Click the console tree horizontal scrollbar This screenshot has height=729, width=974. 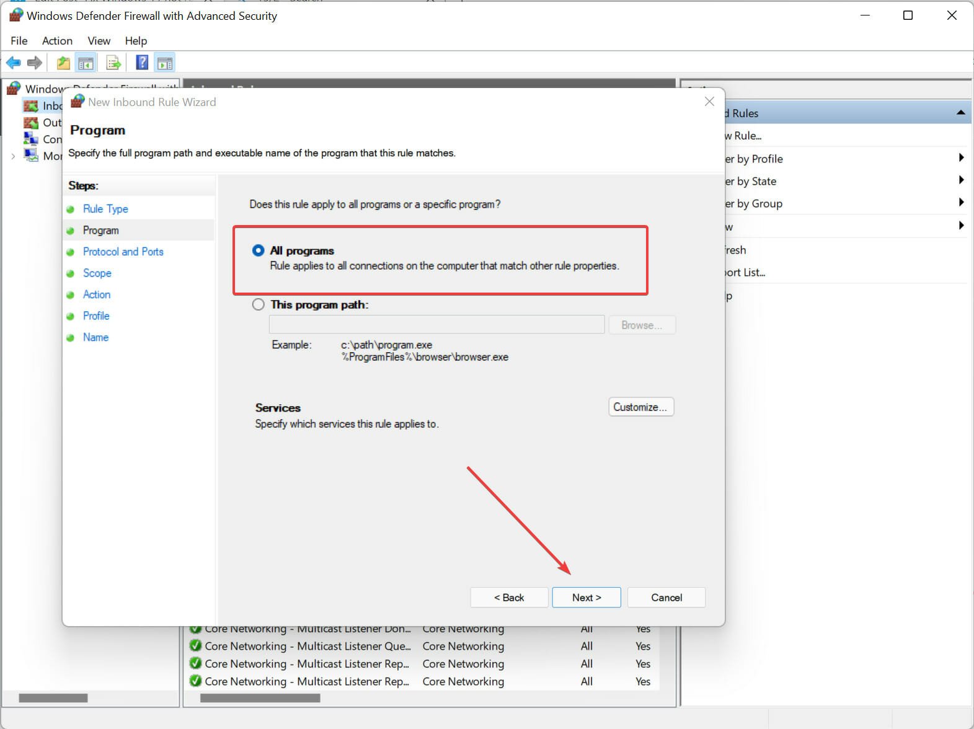click(x=53, y=698)
